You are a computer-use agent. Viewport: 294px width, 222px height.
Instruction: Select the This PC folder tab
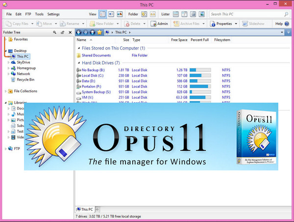pos(85,209)
